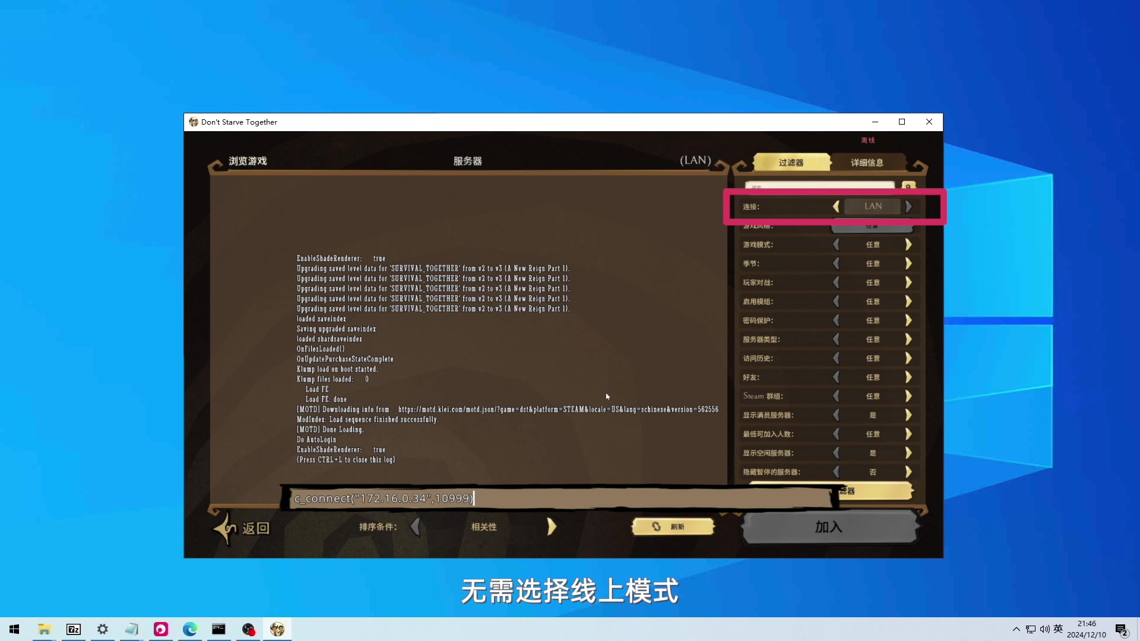Toggle 显示满员服务器 with its left arrow
The image size is (1140, 641).
(x=836, y=415)
